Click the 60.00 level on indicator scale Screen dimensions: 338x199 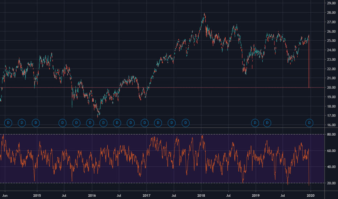tap(331, 151)
